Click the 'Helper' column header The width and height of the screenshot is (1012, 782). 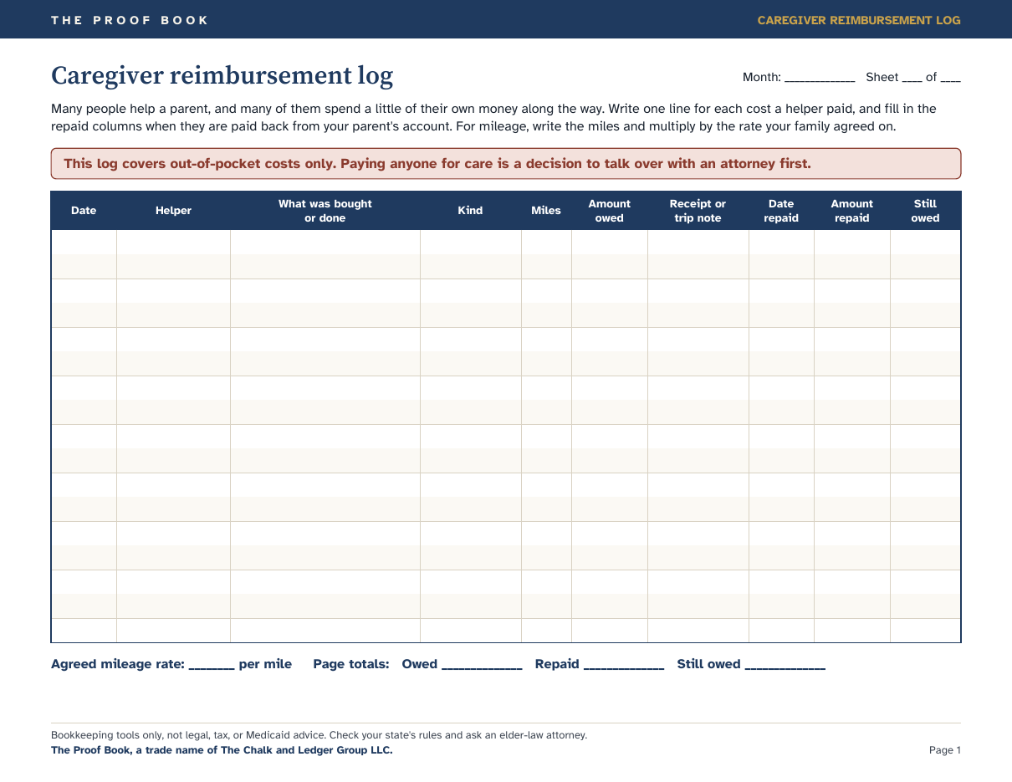(x=173, y=211)
